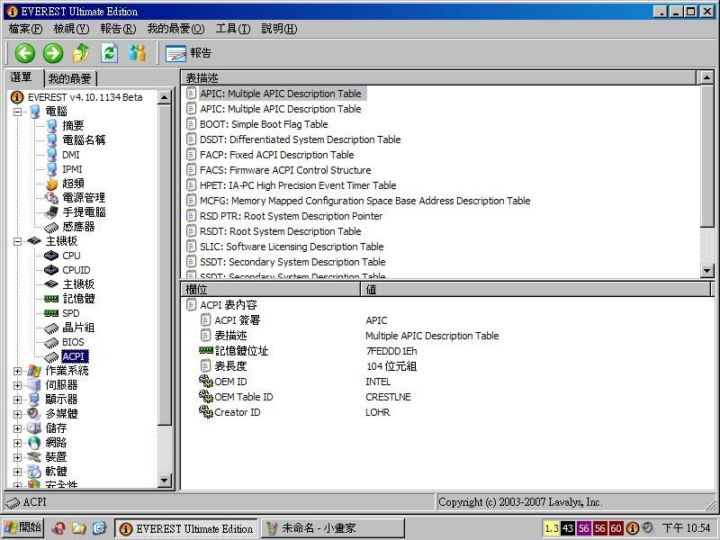Click the green Forward arrow toolbar button
Screen dimensions: 720x540
[x=53, y=53]
